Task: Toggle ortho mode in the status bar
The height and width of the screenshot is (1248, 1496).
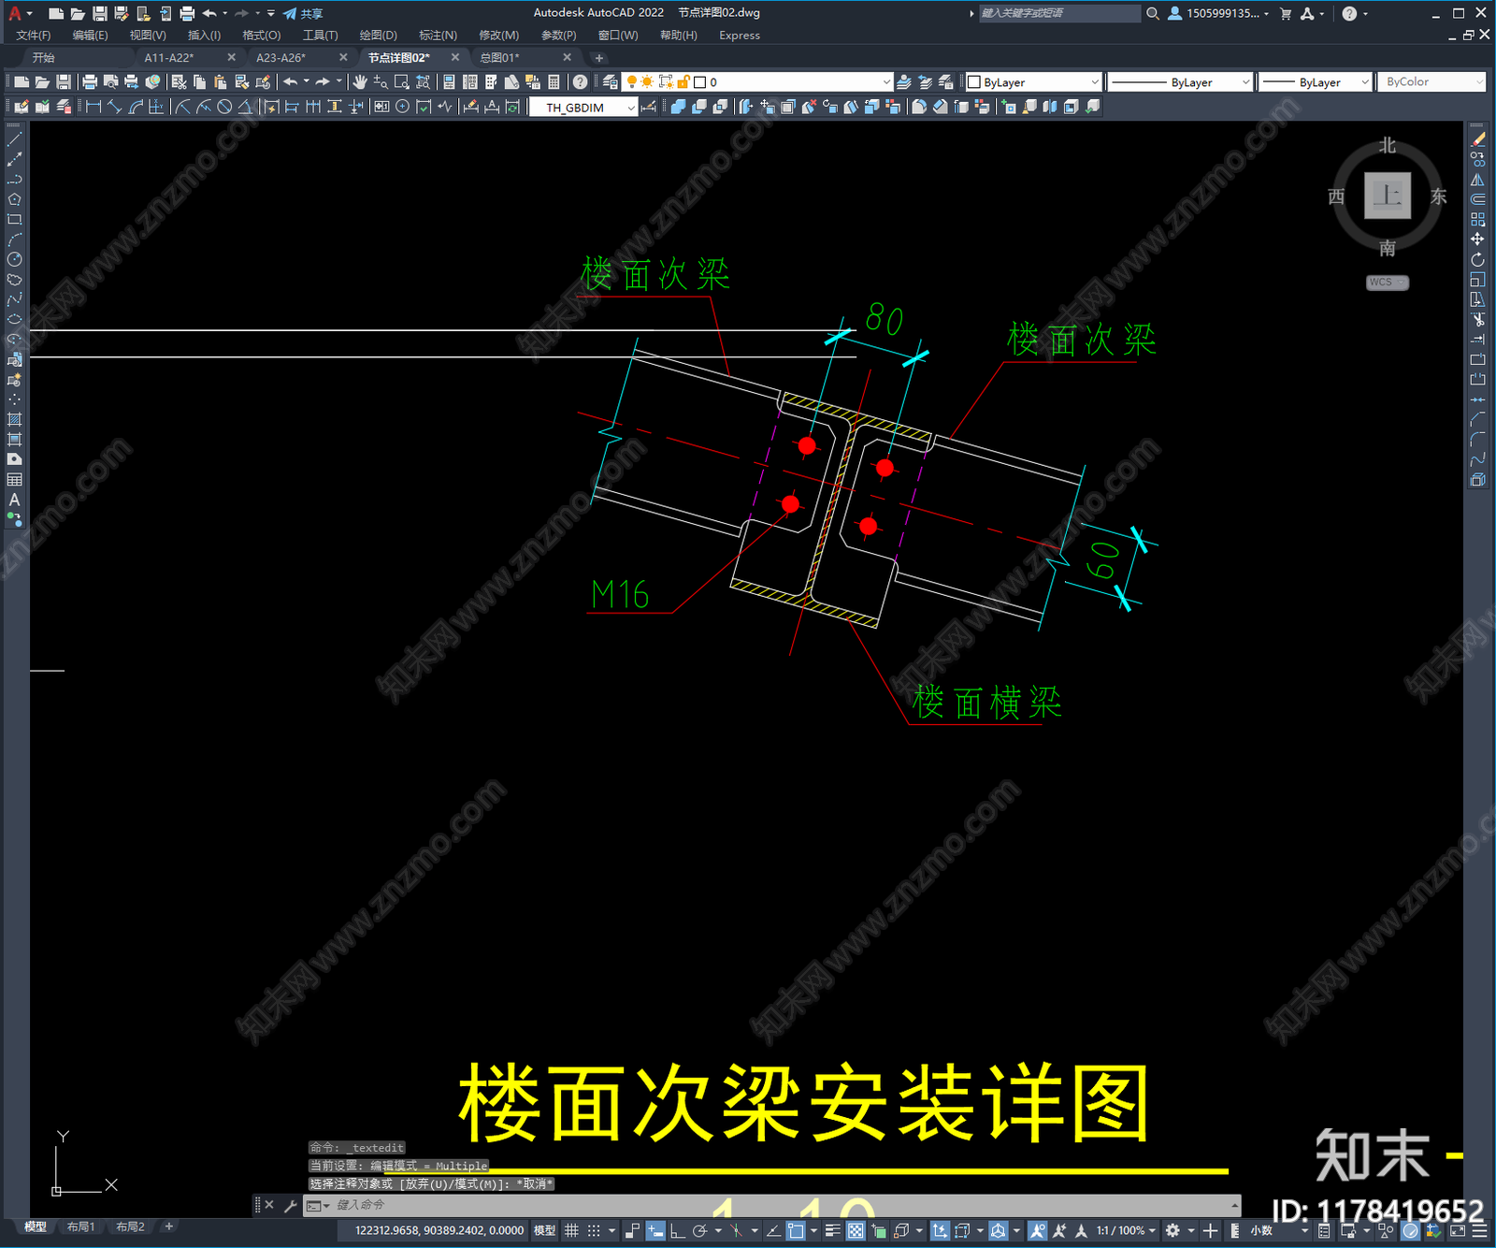Action: 677,1230
